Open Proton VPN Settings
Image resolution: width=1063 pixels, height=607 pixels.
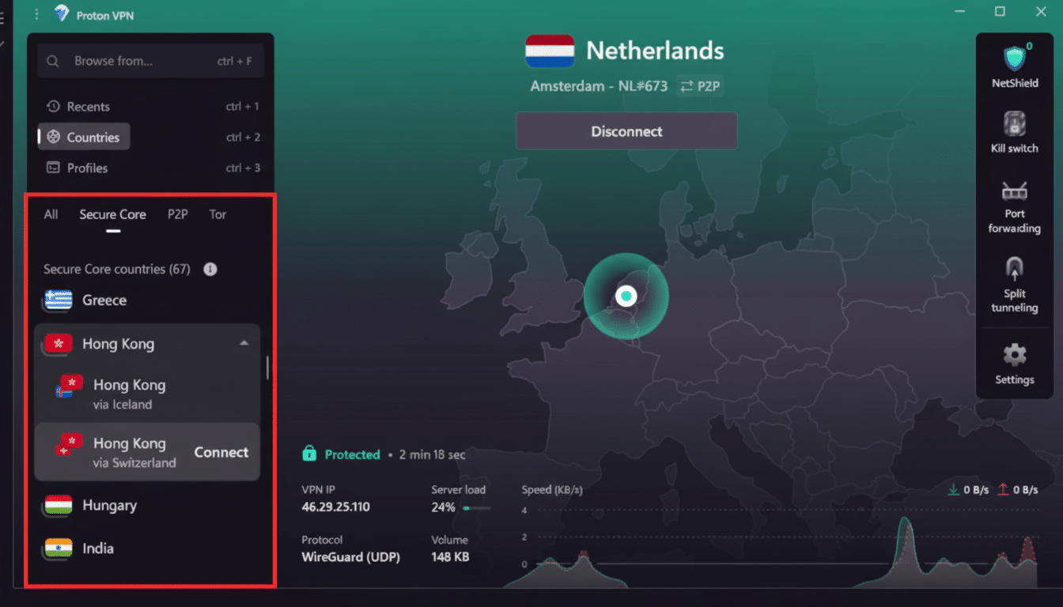pos(1014,364)
